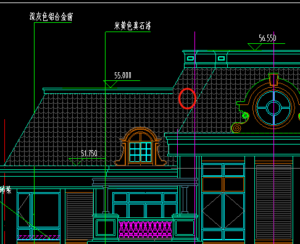Select the orange arched dormer window
The width and height of the screenshot is (300, 244).
pos(141,146)
